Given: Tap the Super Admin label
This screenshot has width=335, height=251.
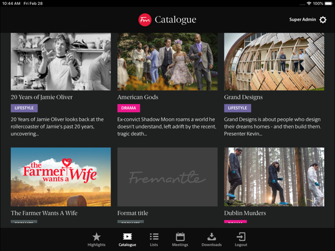Looking at the screenshot, I should pos(302,19).
